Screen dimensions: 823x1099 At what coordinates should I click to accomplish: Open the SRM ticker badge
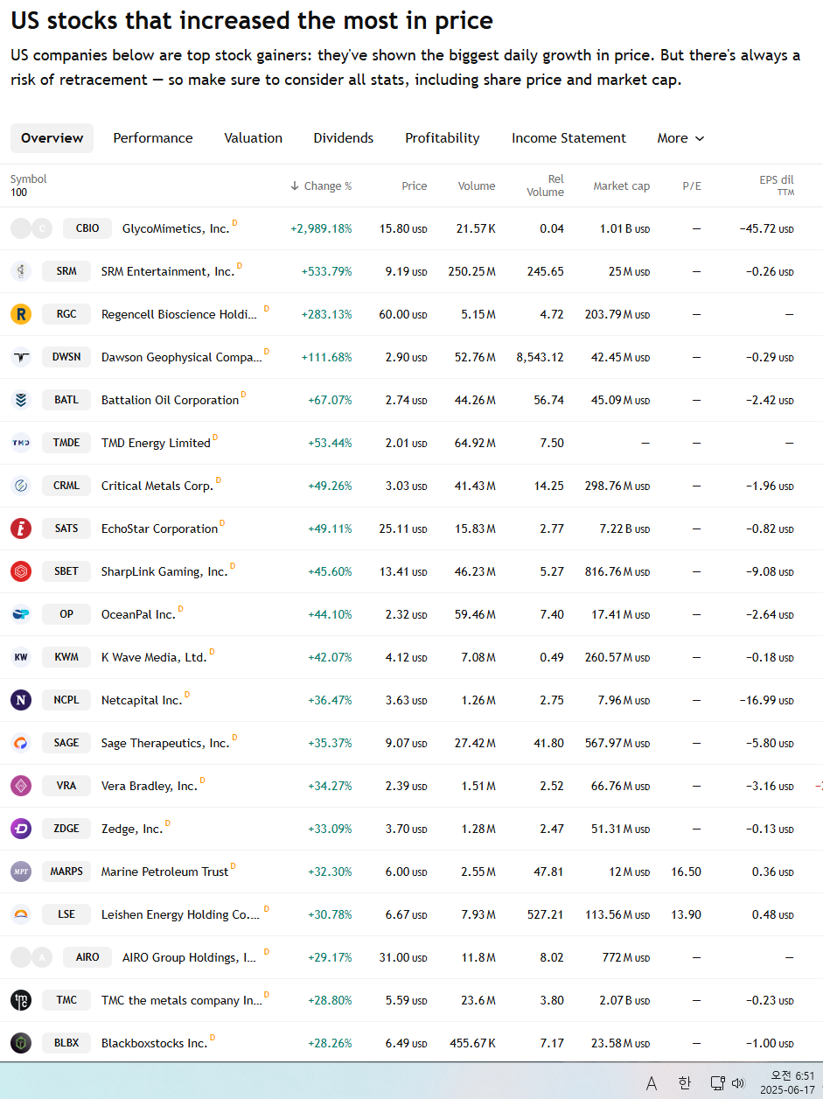(66, 271)
